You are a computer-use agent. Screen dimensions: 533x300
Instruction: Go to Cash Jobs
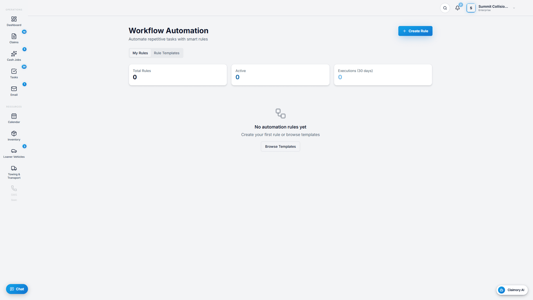pos(14,56)
